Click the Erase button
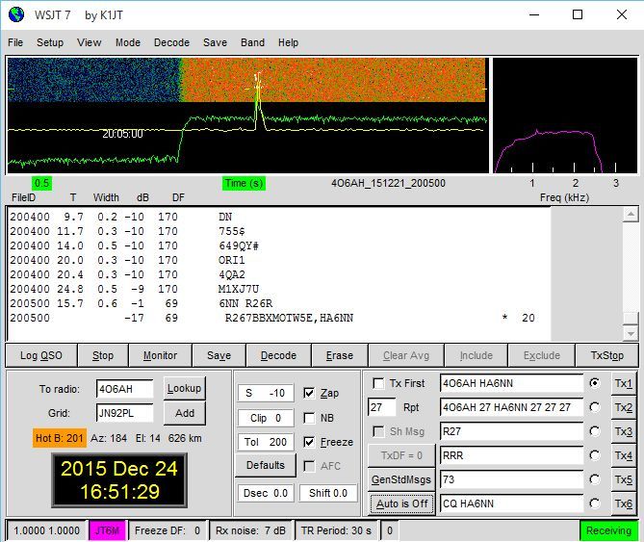This screenshot has width=644, height=542. click(340, 355)
